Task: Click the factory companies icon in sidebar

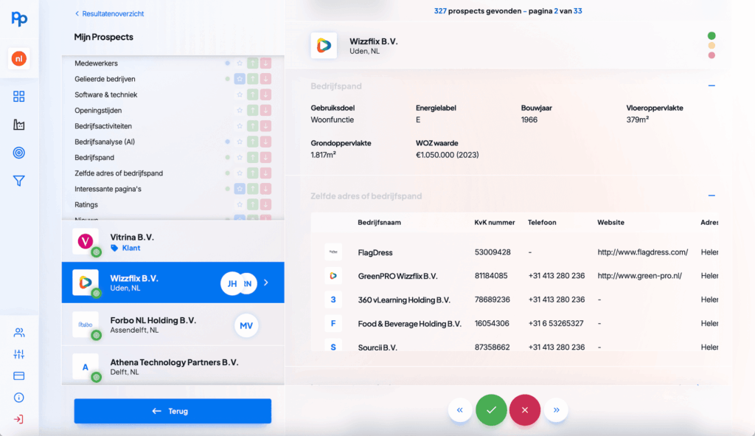Action: (x=19, y=125)
